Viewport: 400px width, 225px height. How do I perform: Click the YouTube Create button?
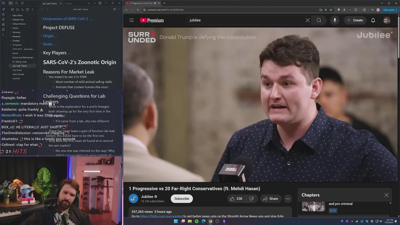tap(355, 20)
